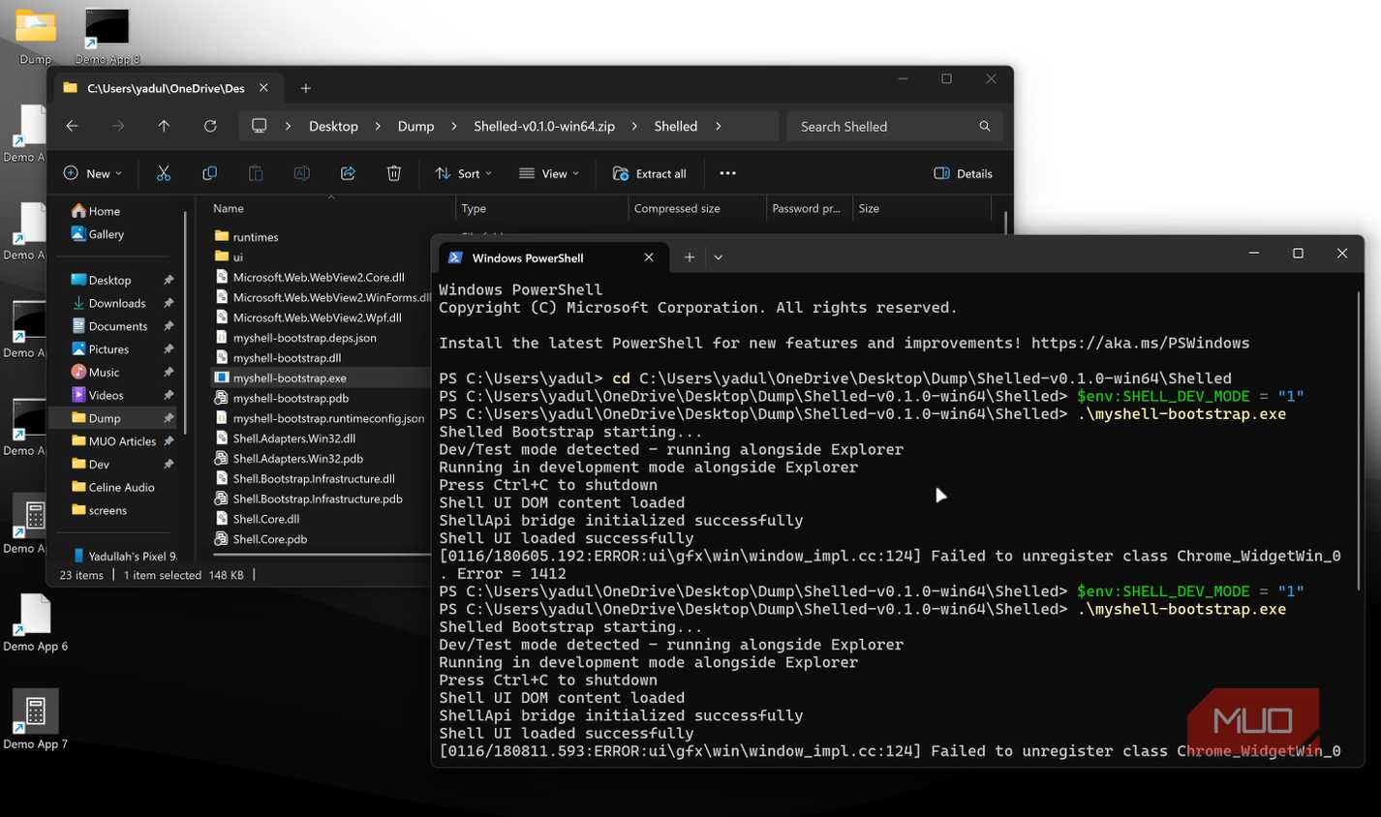Open the terminal profile dropdown arrow
Viewport: 1381px width, 817px height.
coord(718,257)
